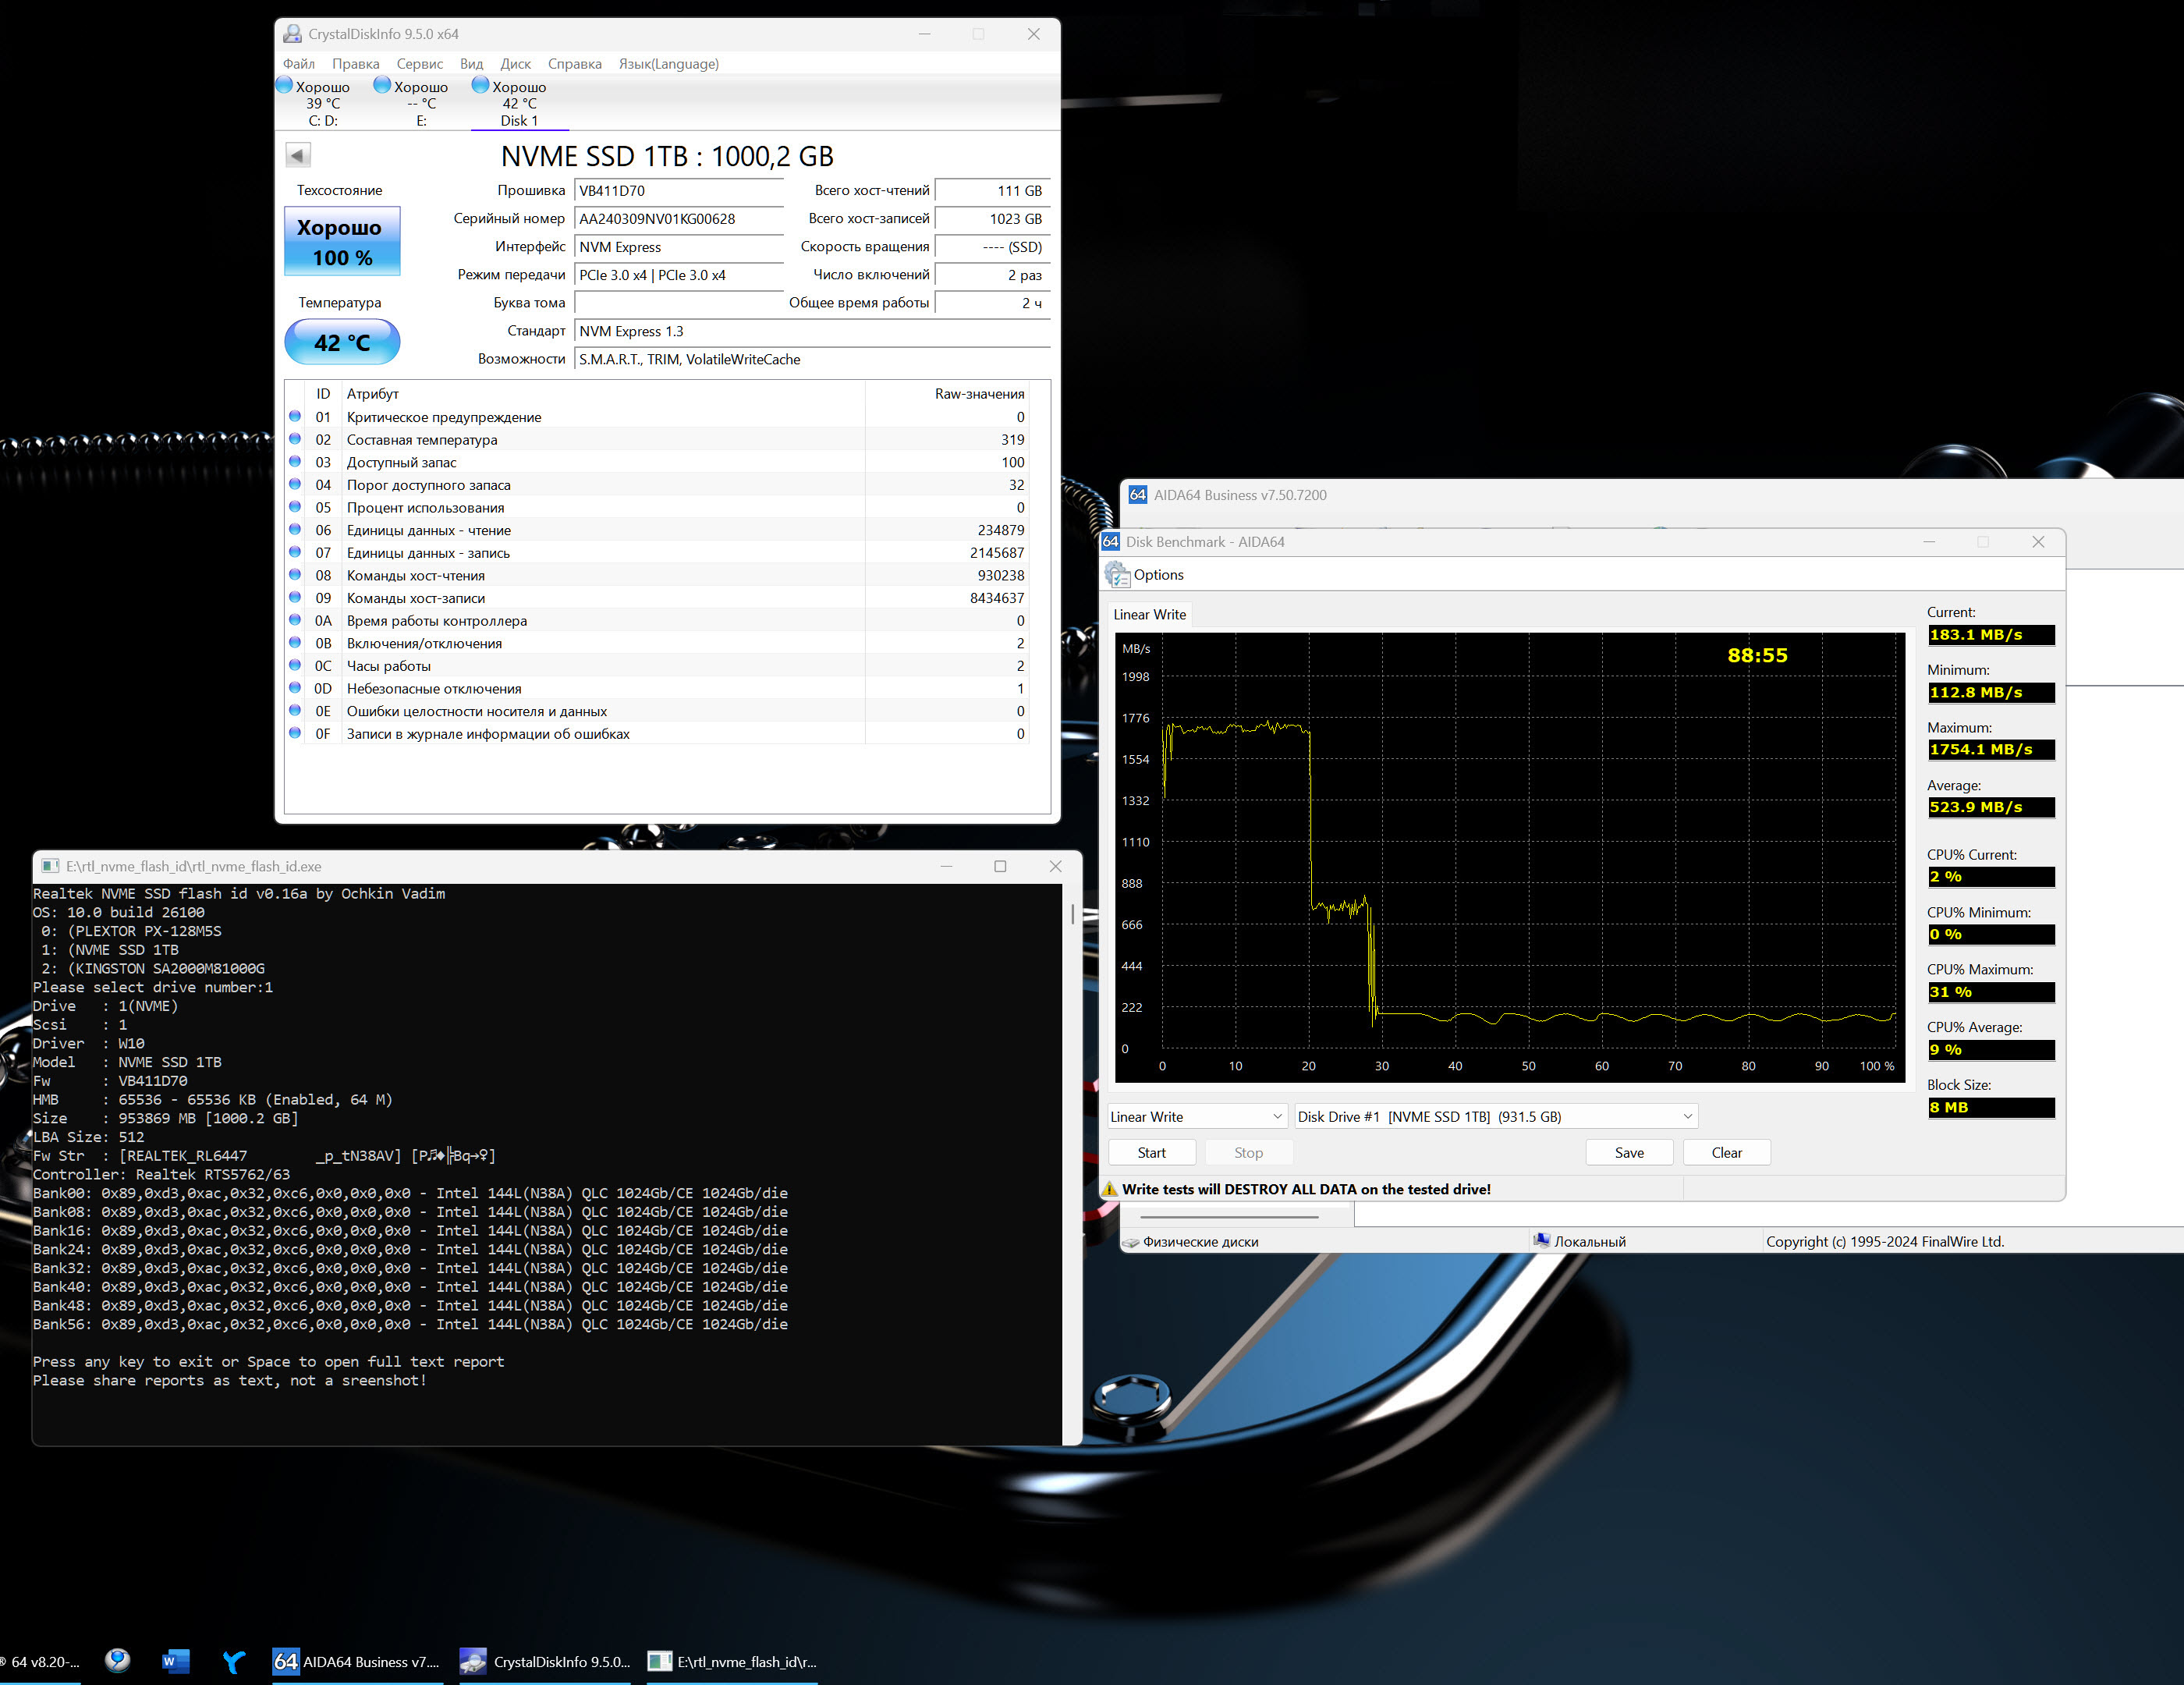The height and width of the screenshot is (1685, 2184).
Task: Click the previous disk arrow icon
Action: coord(297,155)
